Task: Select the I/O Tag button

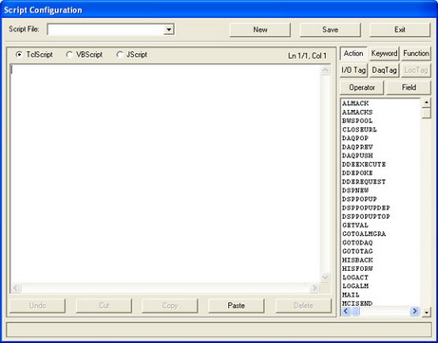Action: [353, 70]
